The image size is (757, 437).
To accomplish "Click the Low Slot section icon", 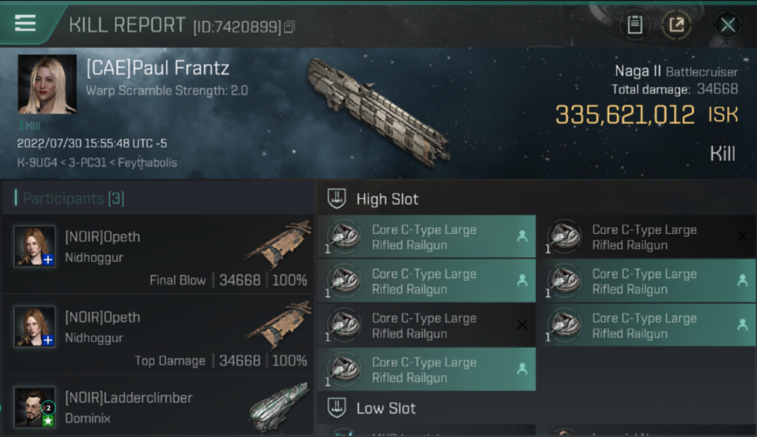I will click(x=337, y=408).
